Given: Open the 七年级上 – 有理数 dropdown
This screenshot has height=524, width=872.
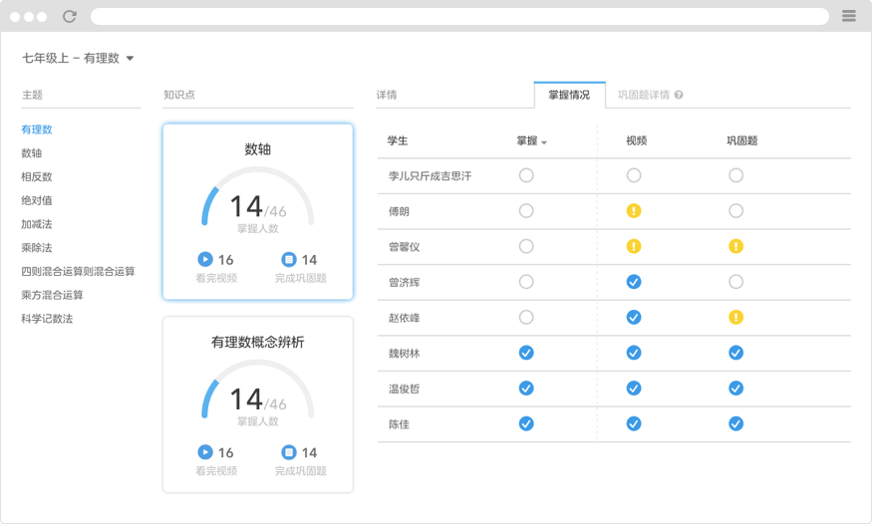Looking at the screenshot, I should coord(78,59).
